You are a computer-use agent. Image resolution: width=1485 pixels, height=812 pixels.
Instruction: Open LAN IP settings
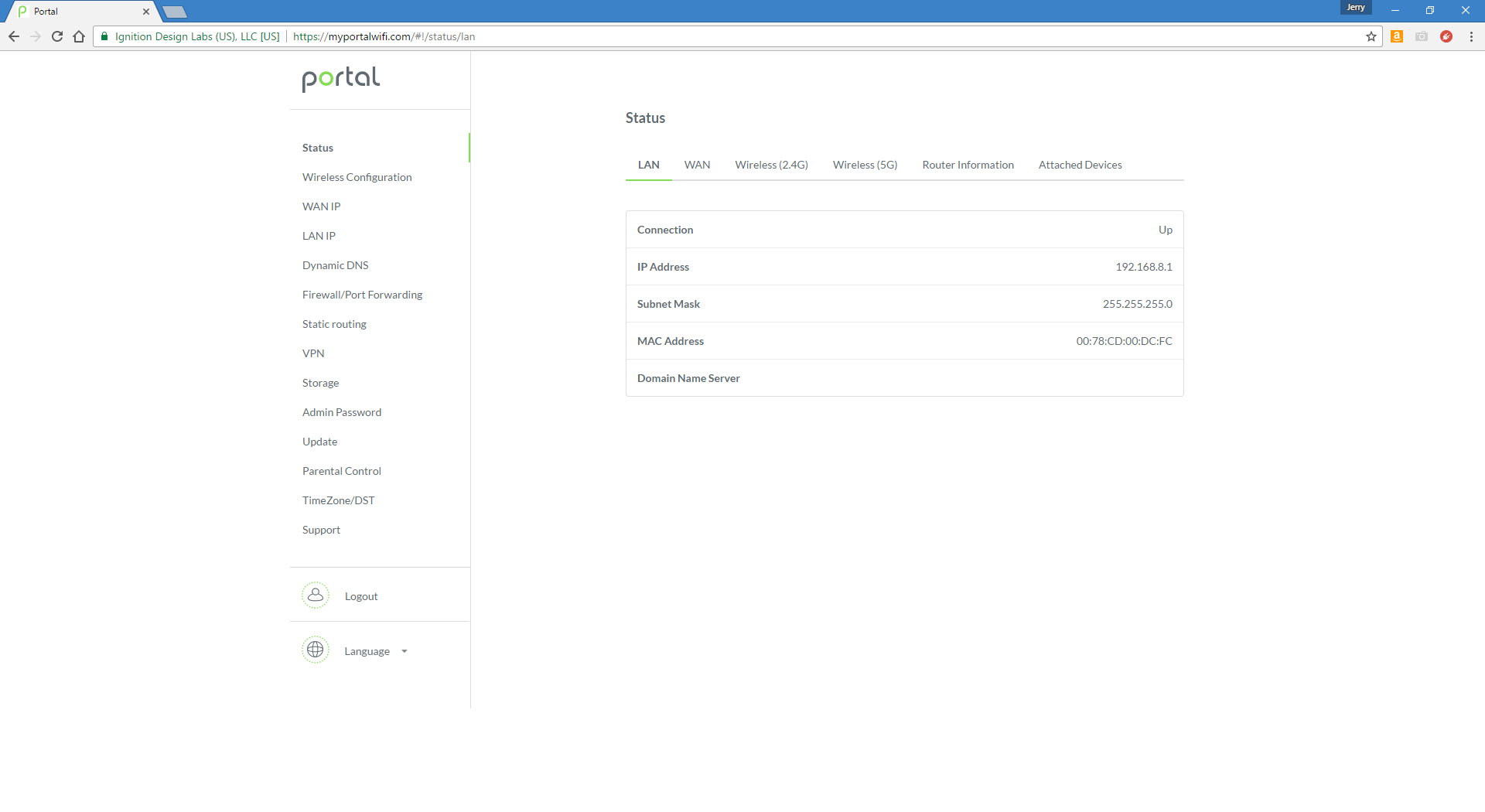click(x=319, y=236)
